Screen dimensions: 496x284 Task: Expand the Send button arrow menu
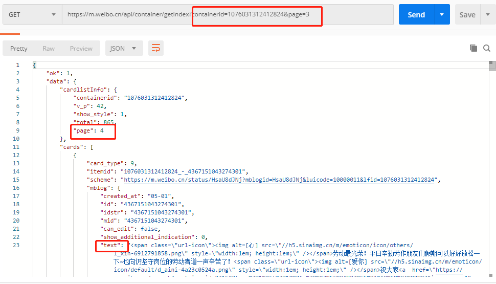(442, 14)
